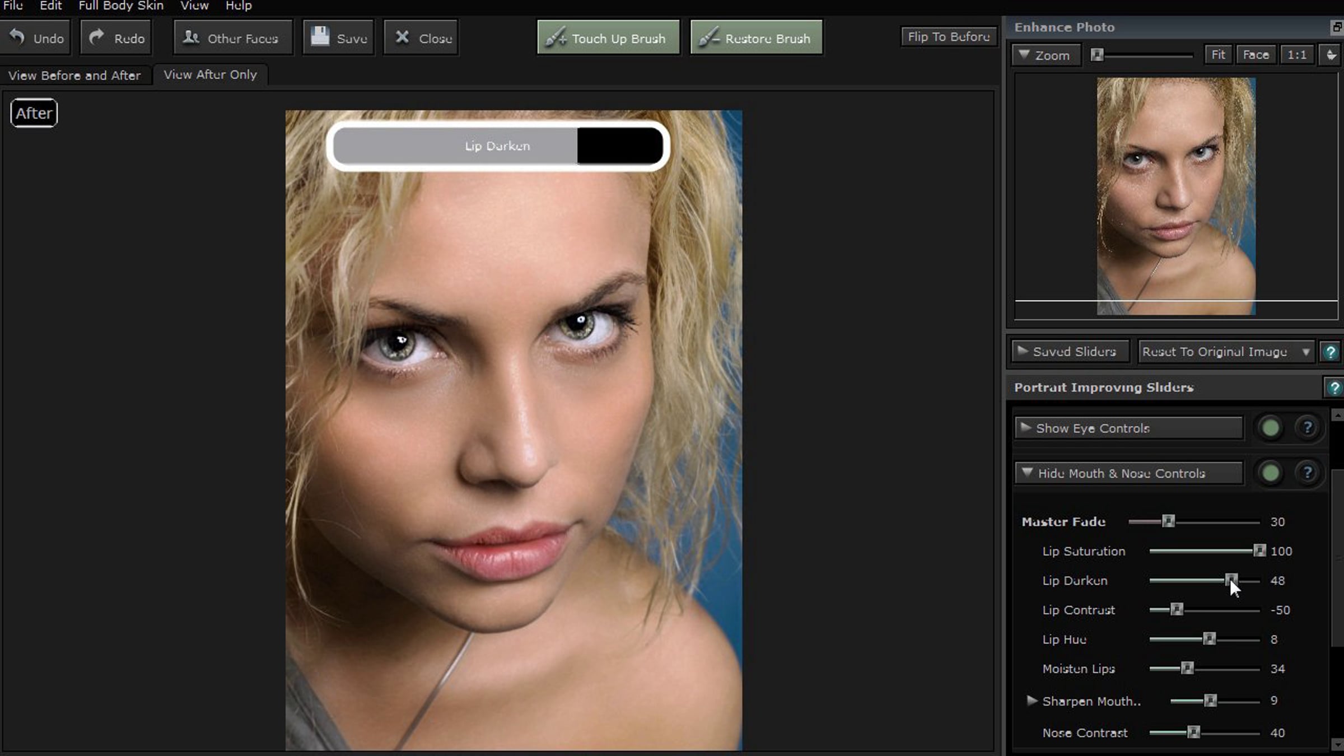The height and width of the screenshot is (756, 1344).
Task: Toggle green Mouth & Nose enable dot
Action: (1270, 473)
